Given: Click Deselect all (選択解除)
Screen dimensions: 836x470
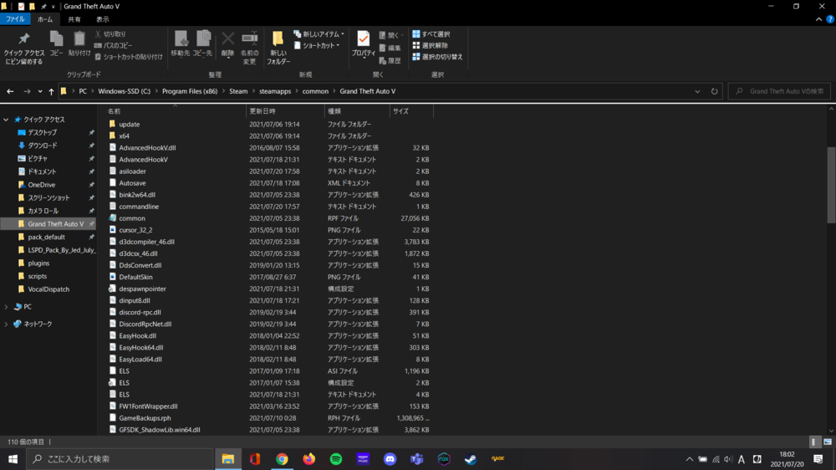Looking at the screenshot, I should 431,45.
